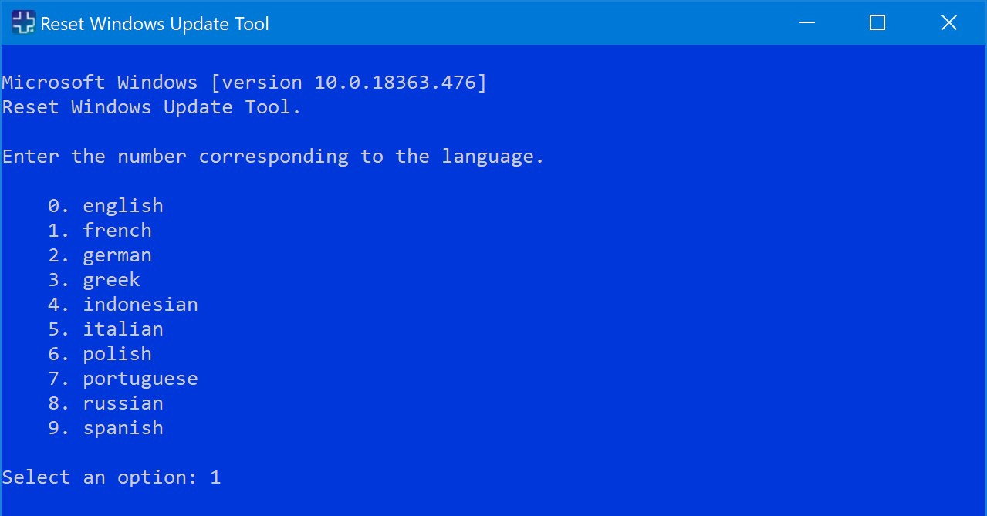
Task: Select the '1. french' line
Action: point(100,231)
